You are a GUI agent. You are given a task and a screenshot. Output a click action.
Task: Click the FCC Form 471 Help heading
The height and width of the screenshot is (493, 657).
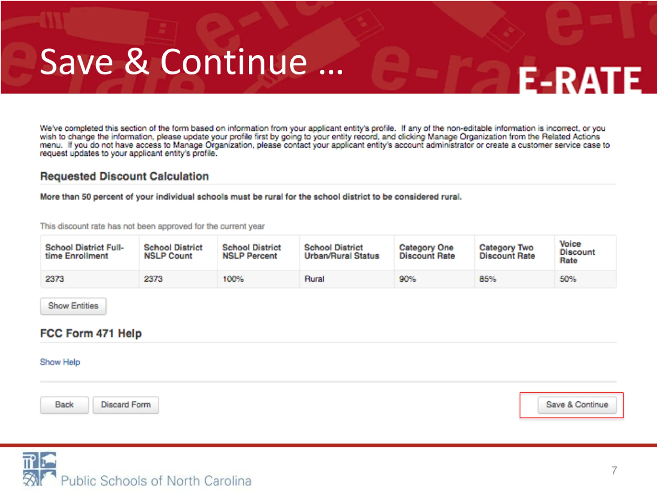click(x=91, y=334)
